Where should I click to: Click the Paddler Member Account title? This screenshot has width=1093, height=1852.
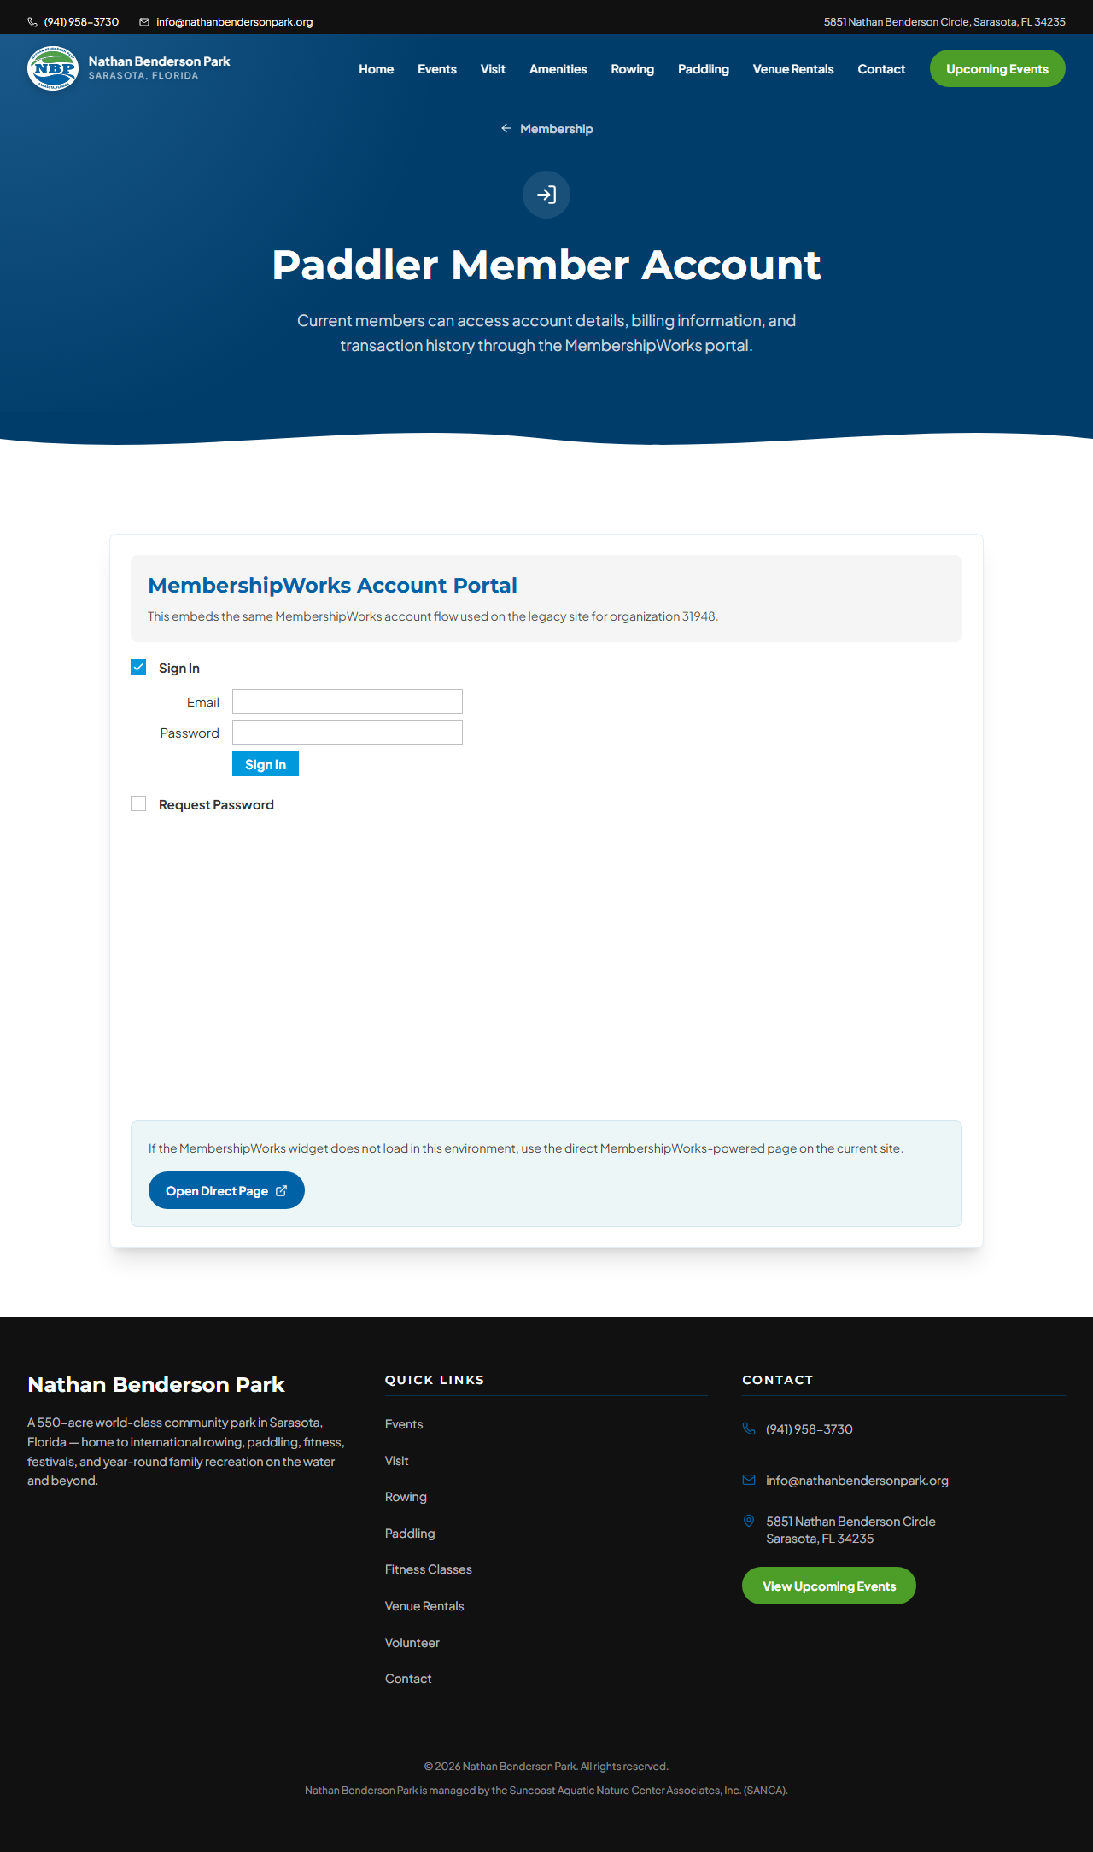click(546, 265)
